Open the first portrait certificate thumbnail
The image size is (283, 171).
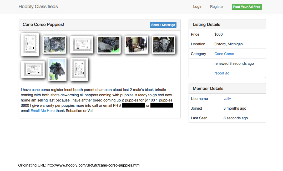(30, 45)
